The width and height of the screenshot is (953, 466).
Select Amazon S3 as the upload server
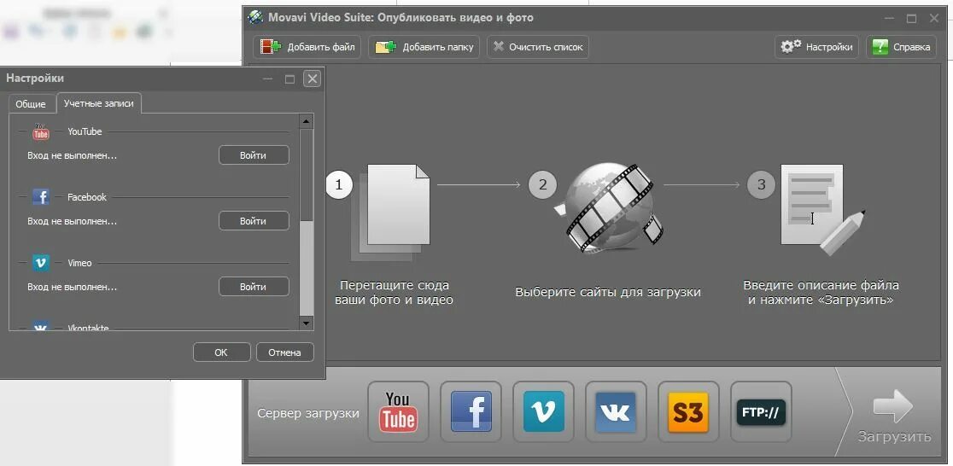[x=688, y=412]
